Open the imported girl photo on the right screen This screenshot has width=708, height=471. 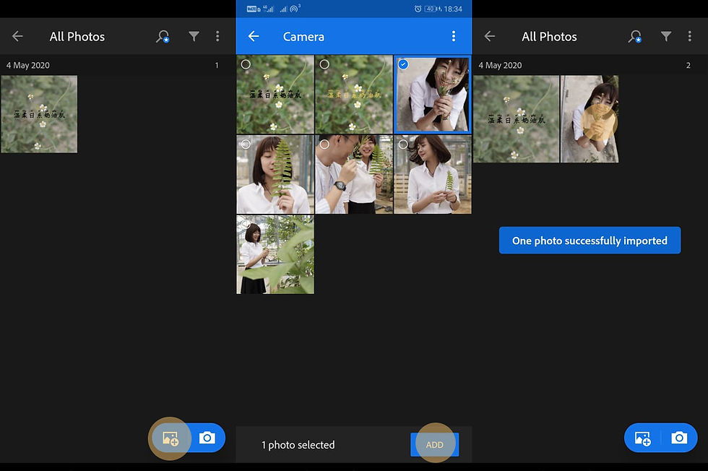(590, 118)
